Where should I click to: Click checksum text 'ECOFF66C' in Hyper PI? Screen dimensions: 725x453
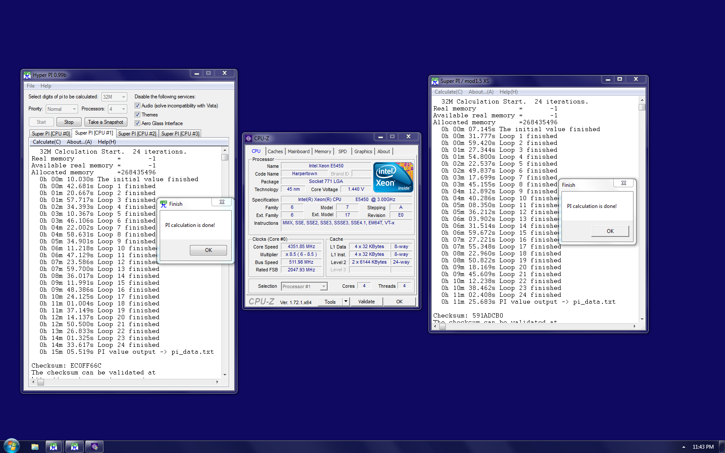[x=86, y=365]
